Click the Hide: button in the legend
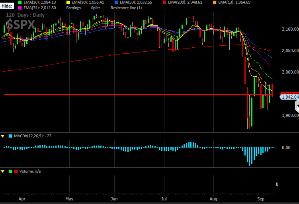The image size is (299, 204). pos(7,6)
